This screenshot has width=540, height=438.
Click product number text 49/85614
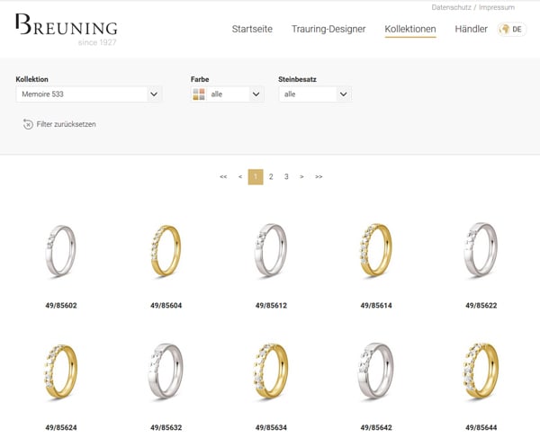(376, 306)
